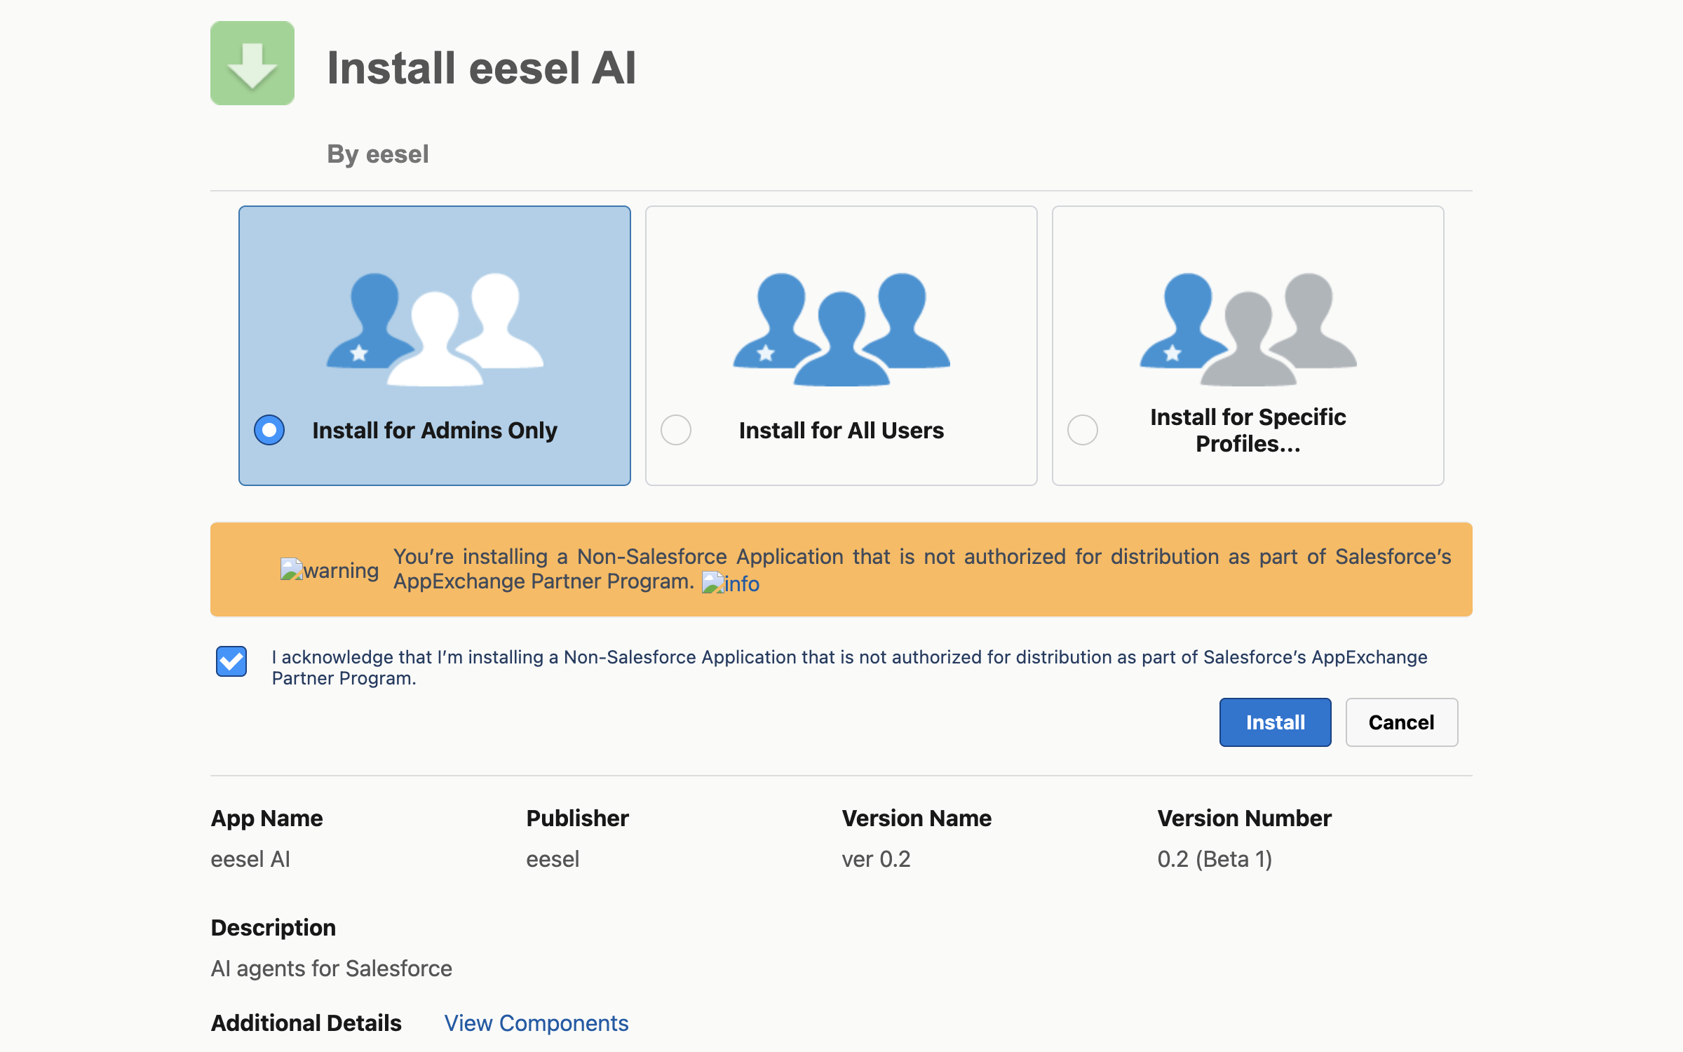
Task: Click the green install download arrow icon
Action: 252,63
